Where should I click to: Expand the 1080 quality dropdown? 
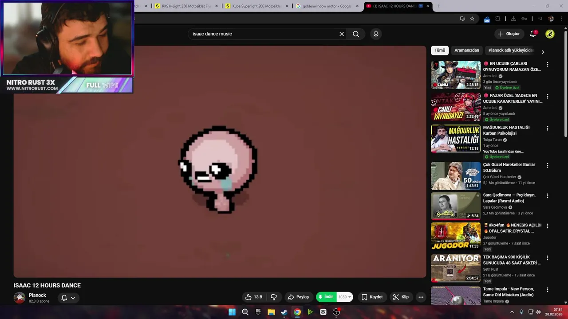point(345,297)
